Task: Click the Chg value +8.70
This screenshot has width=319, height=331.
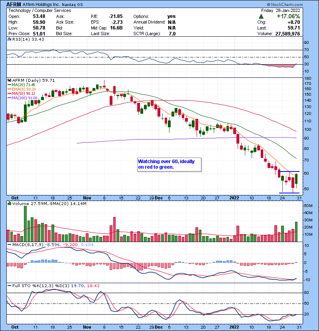Action: pos(294,22)
